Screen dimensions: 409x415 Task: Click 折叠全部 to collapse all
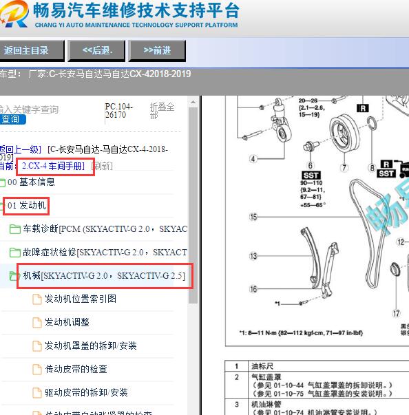coord(162,111)
